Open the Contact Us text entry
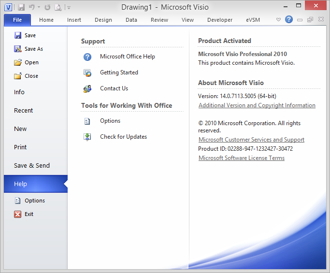Screen dimensions: 330x273 click(x=114, y=88)
